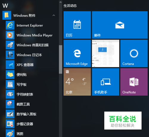Launch XPS 查看器 icon
The width and height of the screenshot is (149, 137).
click(x=10, y=65)
